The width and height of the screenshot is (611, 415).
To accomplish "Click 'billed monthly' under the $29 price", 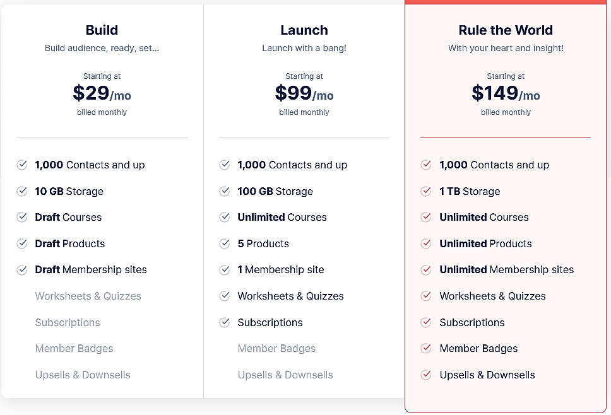I will (102, 112).
